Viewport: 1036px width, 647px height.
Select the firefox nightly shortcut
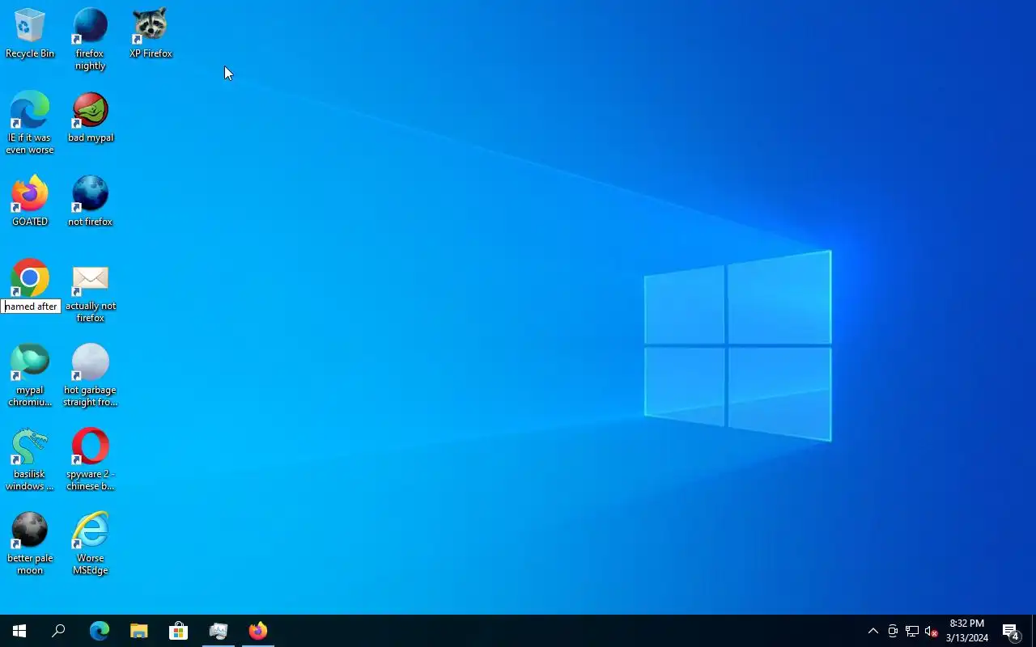click(90, 39)
